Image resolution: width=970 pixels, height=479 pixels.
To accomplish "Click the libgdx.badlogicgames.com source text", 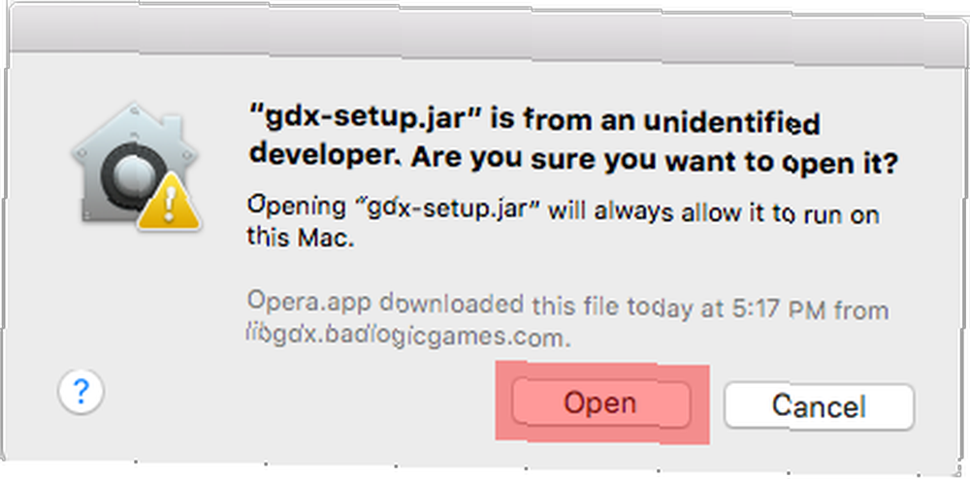I will 407,335.
